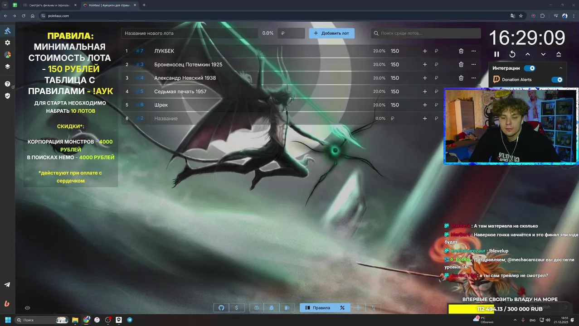
Task: Open the settings gear in Pointauc sidebar
Action: (x=7, y=43)
